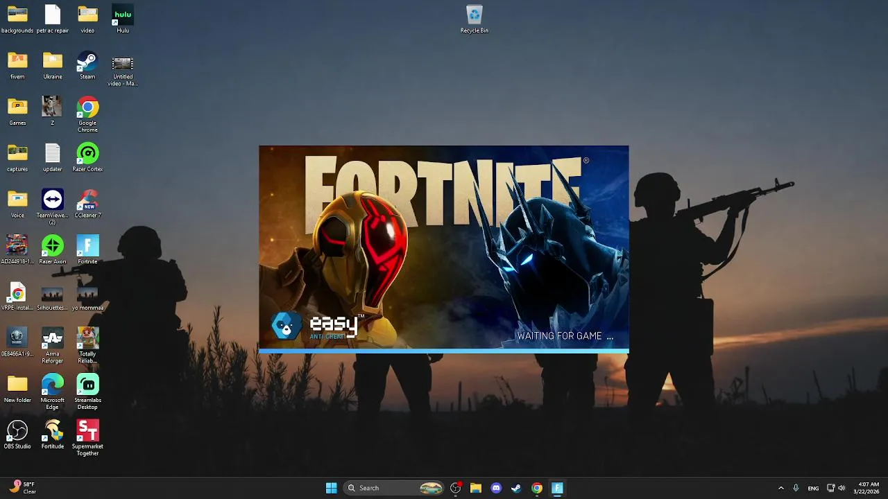The height and width of the screenshot is (499, 888).
Task: Open the New folder icon
Action: point(17,389)
